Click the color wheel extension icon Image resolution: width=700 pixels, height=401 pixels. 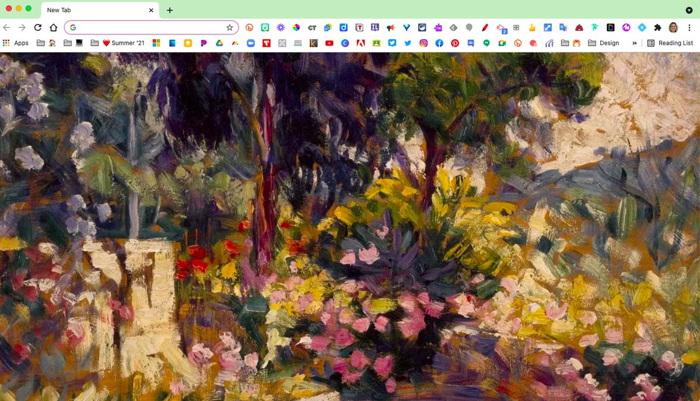(x=296, y=27)
